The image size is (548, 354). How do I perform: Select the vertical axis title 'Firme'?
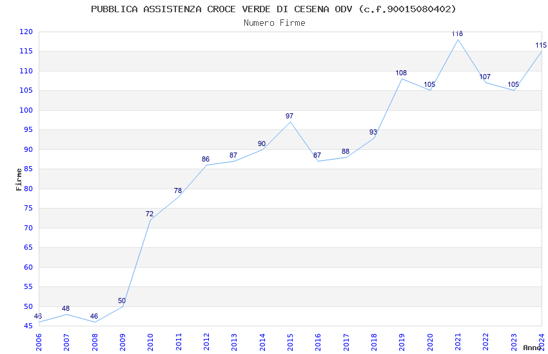pos(19,180)
